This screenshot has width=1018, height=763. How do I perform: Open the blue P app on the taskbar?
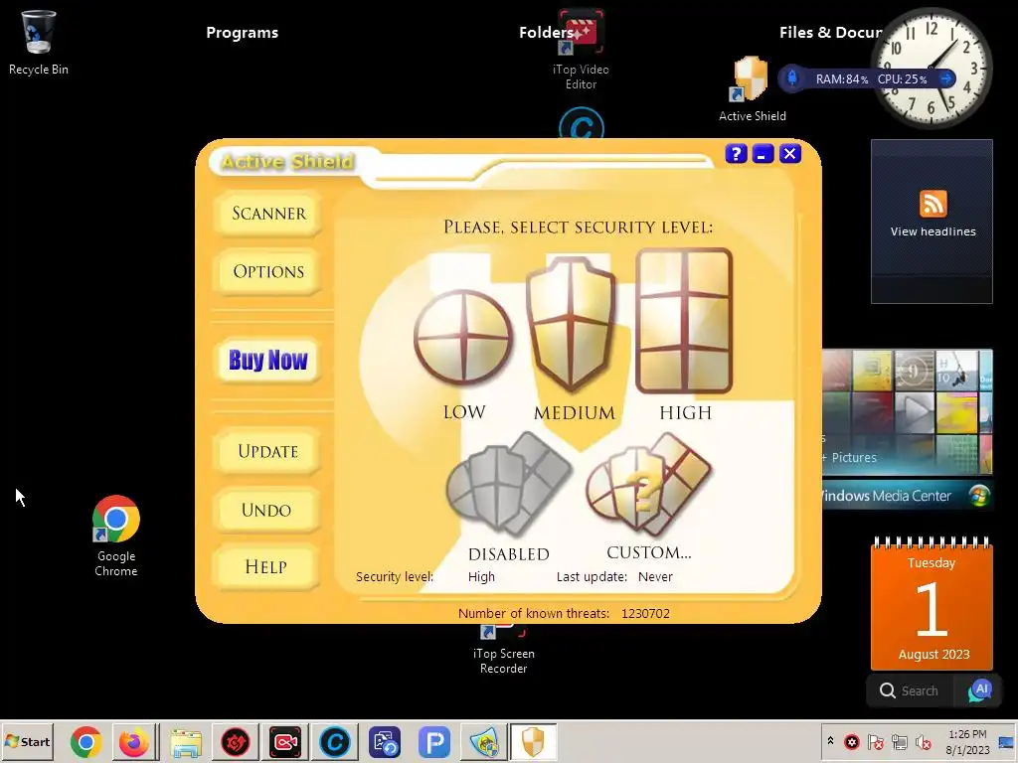tap(434, 741)
